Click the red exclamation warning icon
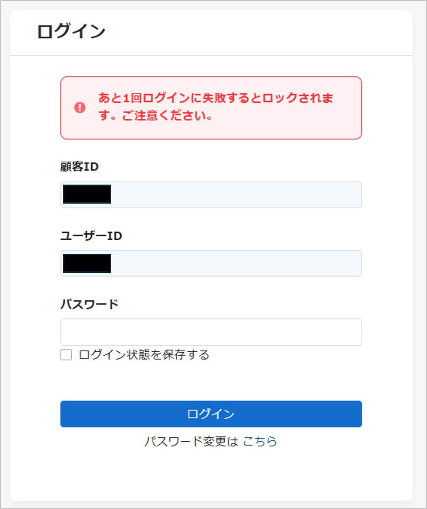Viewport: 427px width, 509px height. (80, 108)
